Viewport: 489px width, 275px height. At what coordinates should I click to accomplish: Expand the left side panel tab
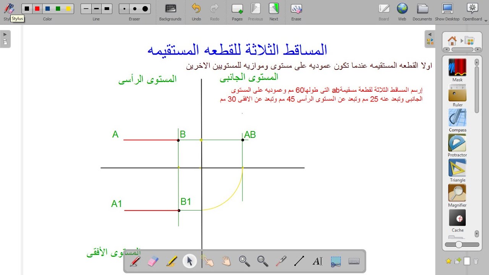coord(5,39)
